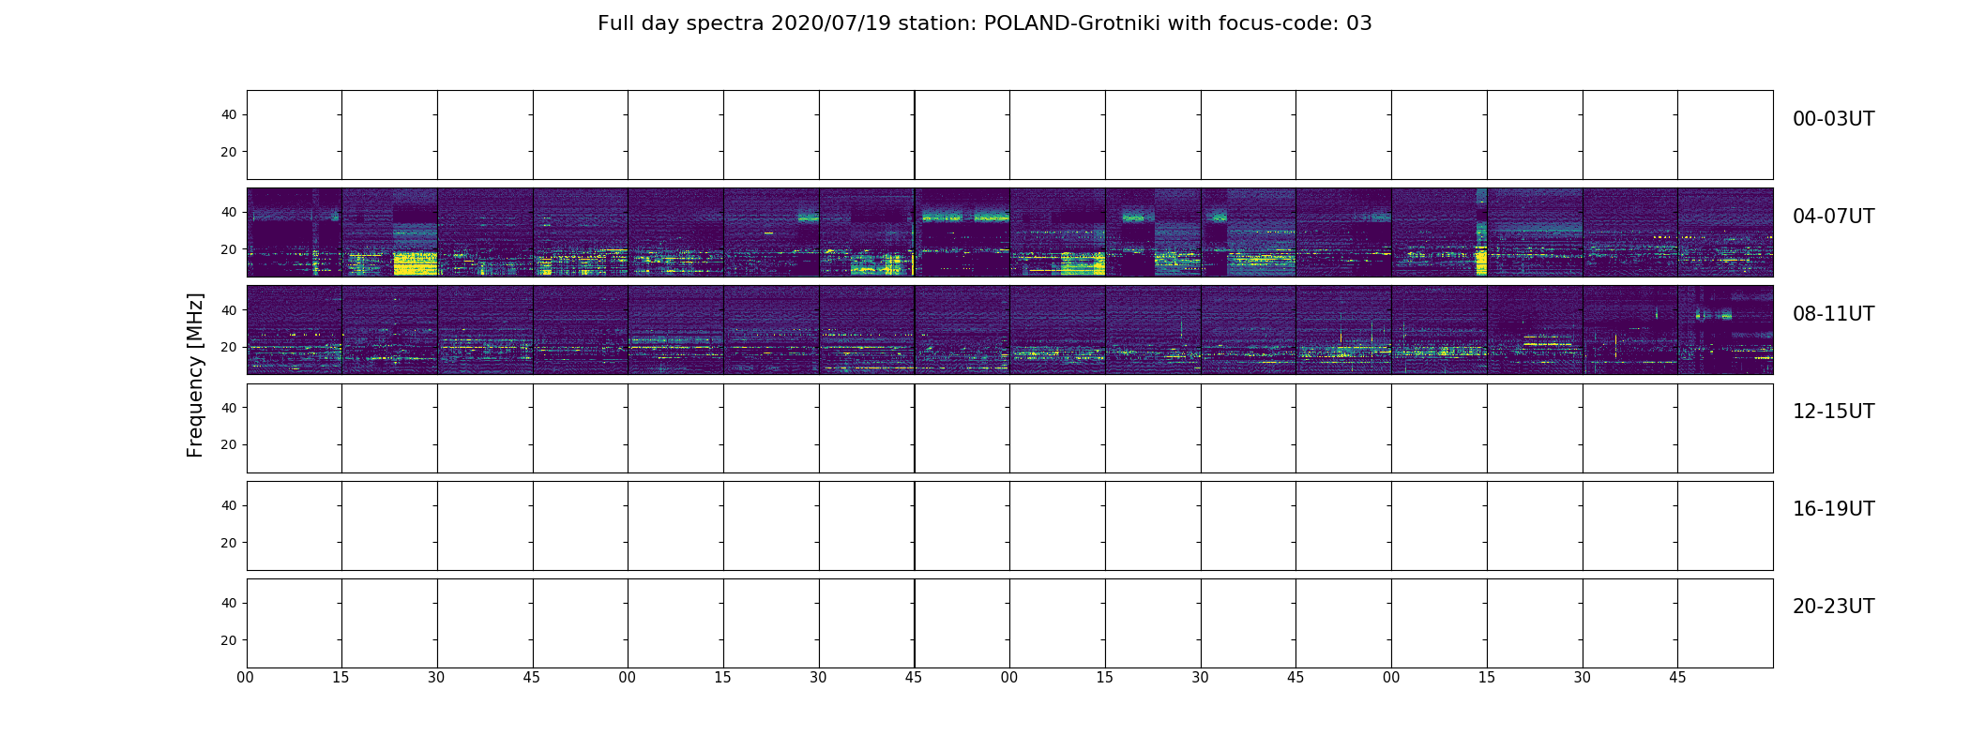Select the "16-19UT" row label

click(1833, 509)
